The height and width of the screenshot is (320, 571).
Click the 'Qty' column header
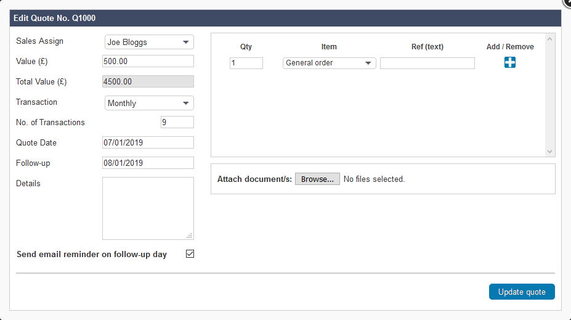[x=246, y=47]
